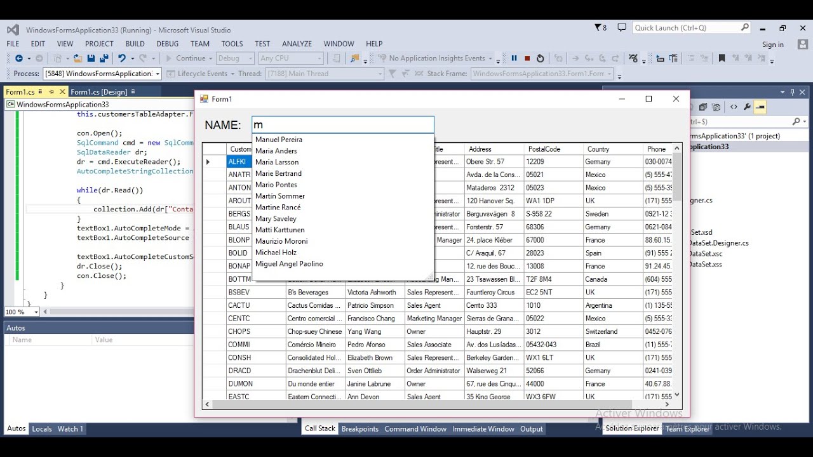Click the Quick Launch magnifier icon
This screenshot has width=813, height=457.
744,28
